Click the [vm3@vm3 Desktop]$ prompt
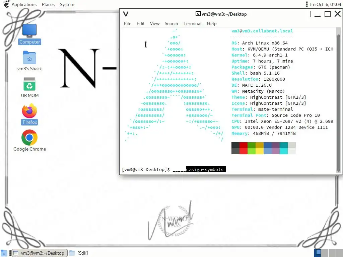Image resolution: width=343 pixels, height=257 pixels. pos(146,170)
